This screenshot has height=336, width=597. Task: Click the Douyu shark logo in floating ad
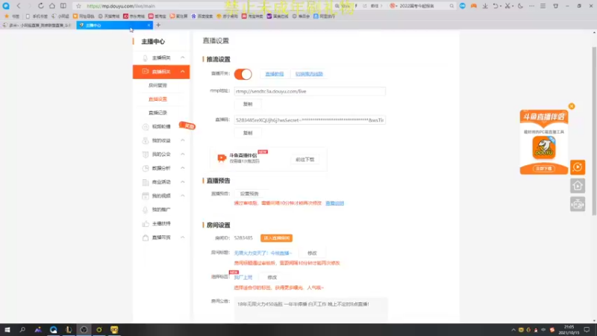544,147
